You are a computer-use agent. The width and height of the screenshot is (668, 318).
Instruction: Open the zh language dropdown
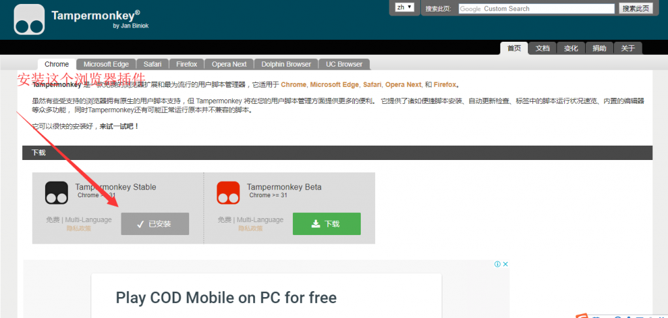[x=404, y=7]
